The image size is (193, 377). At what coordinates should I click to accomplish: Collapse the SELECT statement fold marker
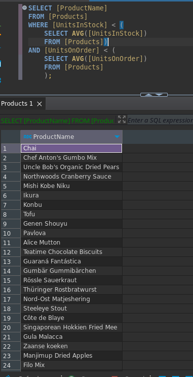(x=24, y=8)
